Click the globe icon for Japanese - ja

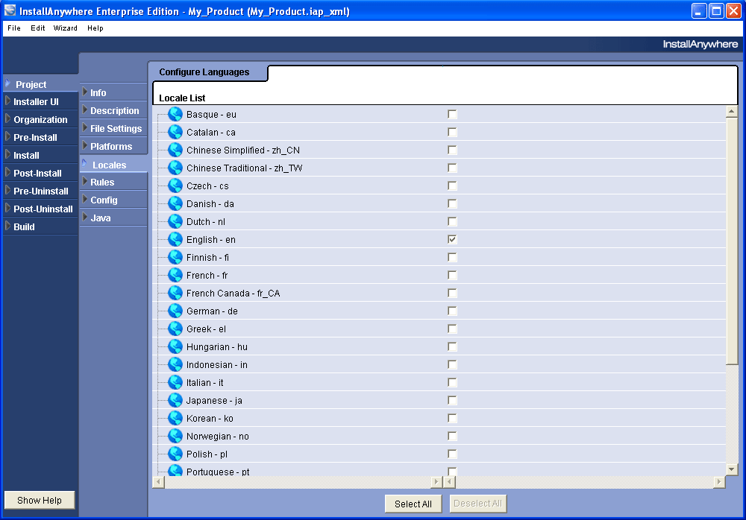point(175,400)
